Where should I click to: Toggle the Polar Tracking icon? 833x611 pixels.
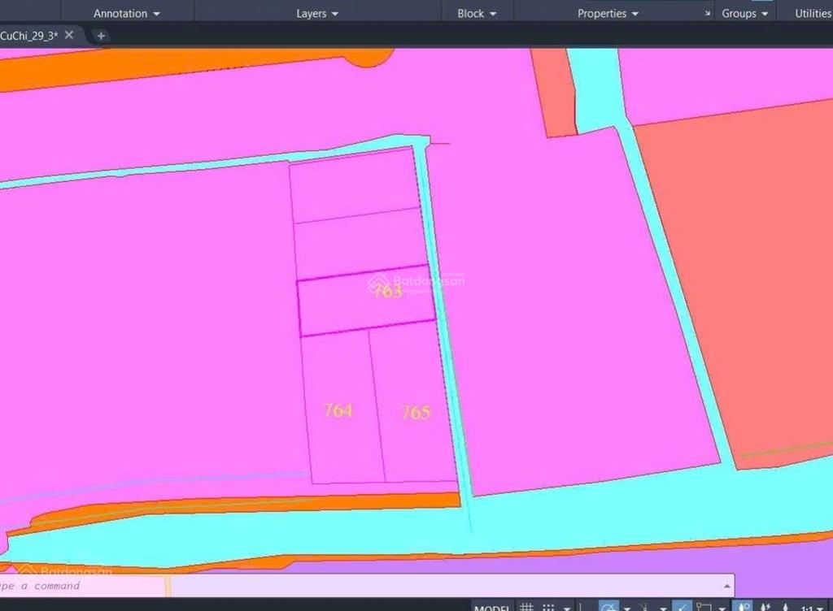(x=609, y=606)
